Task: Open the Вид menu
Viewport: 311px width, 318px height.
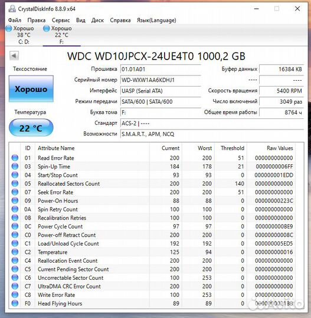Action: [x=81, y=20]
